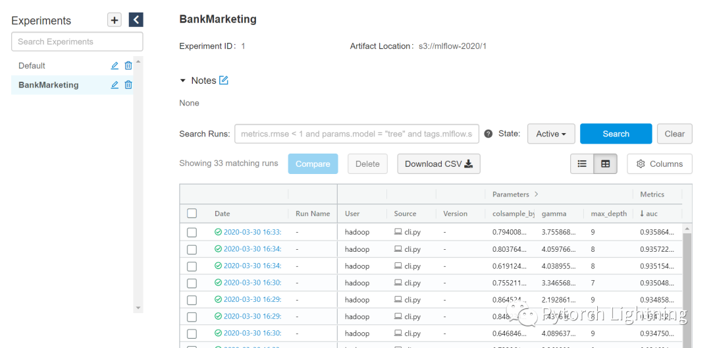Click the s3://mlflow-2020/1 artifact location
This screenshot has height=348, width=711.
452,46
